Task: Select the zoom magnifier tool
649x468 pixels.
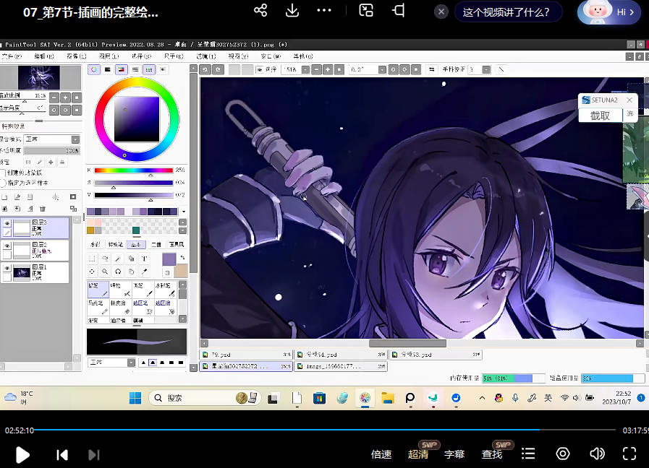Action: [106, 272]
